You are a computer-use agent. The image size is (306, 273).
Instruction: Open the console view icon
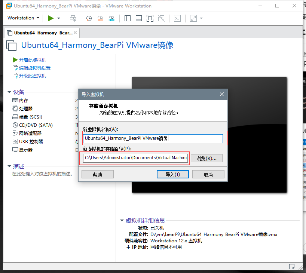point(177,18)
